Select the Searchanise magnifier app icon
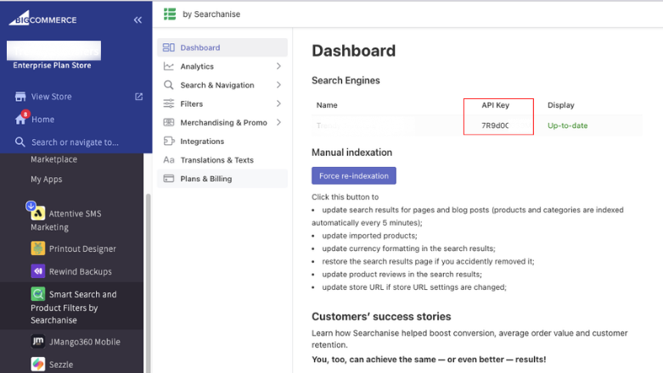Viewport: 663px width, 373px height. pyautogui.click(x=38, y=294)
